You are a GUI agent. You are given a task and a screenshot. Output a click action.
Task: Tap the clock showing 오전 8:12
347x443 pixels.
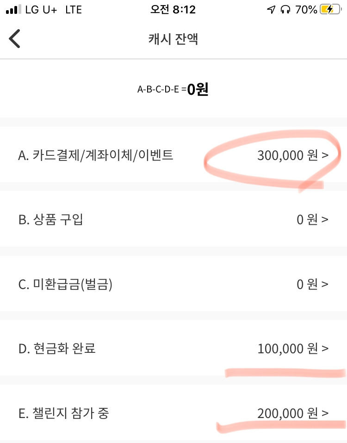tap(173, 10)
